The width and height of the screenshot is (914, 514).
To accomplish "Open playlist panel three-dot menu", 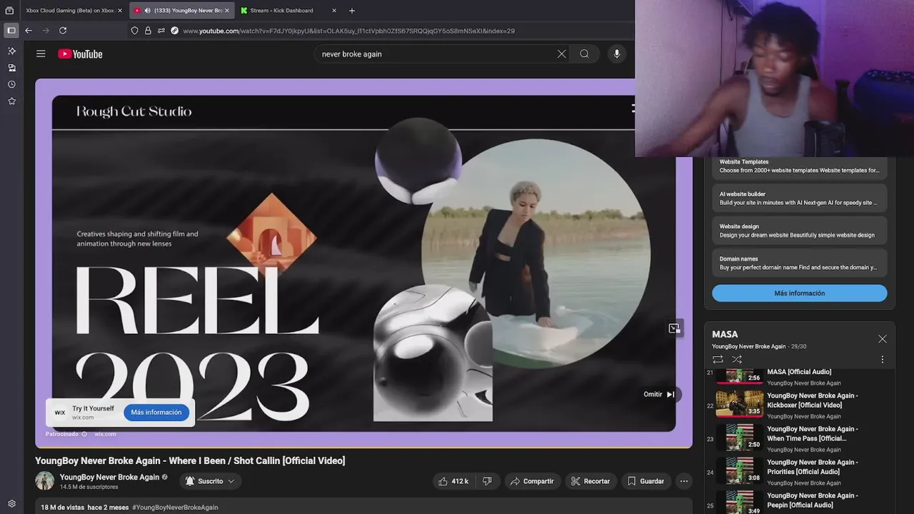I will click(x=883, y=359).
